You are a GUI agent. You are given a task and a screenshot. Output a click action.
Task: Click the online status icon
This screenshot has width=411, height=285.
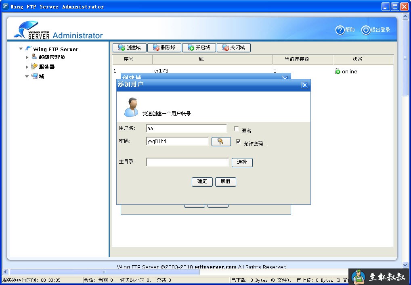click(338, 71)
